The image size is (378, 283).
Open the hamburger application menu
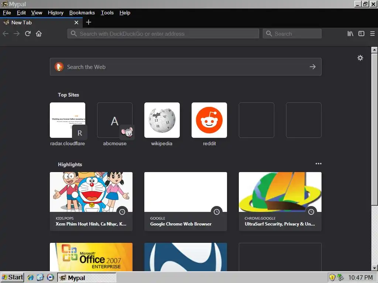372,34
